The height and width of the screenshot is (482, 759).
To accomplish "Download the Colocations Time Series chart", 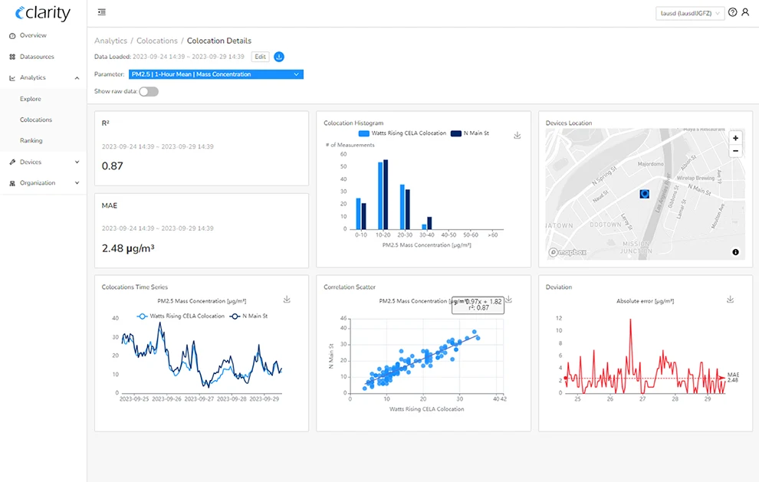I will [x=286, y=300].
